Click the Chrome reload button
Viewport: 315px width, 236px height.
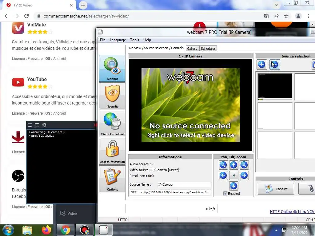[x=26, y=16]
